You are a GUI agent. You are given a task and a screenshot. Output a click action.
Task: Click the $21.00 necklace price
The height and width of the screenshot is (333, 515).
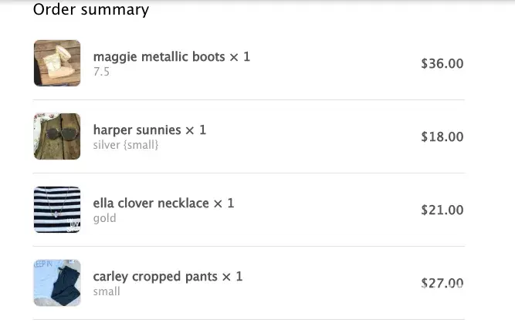tap(442, 210)
